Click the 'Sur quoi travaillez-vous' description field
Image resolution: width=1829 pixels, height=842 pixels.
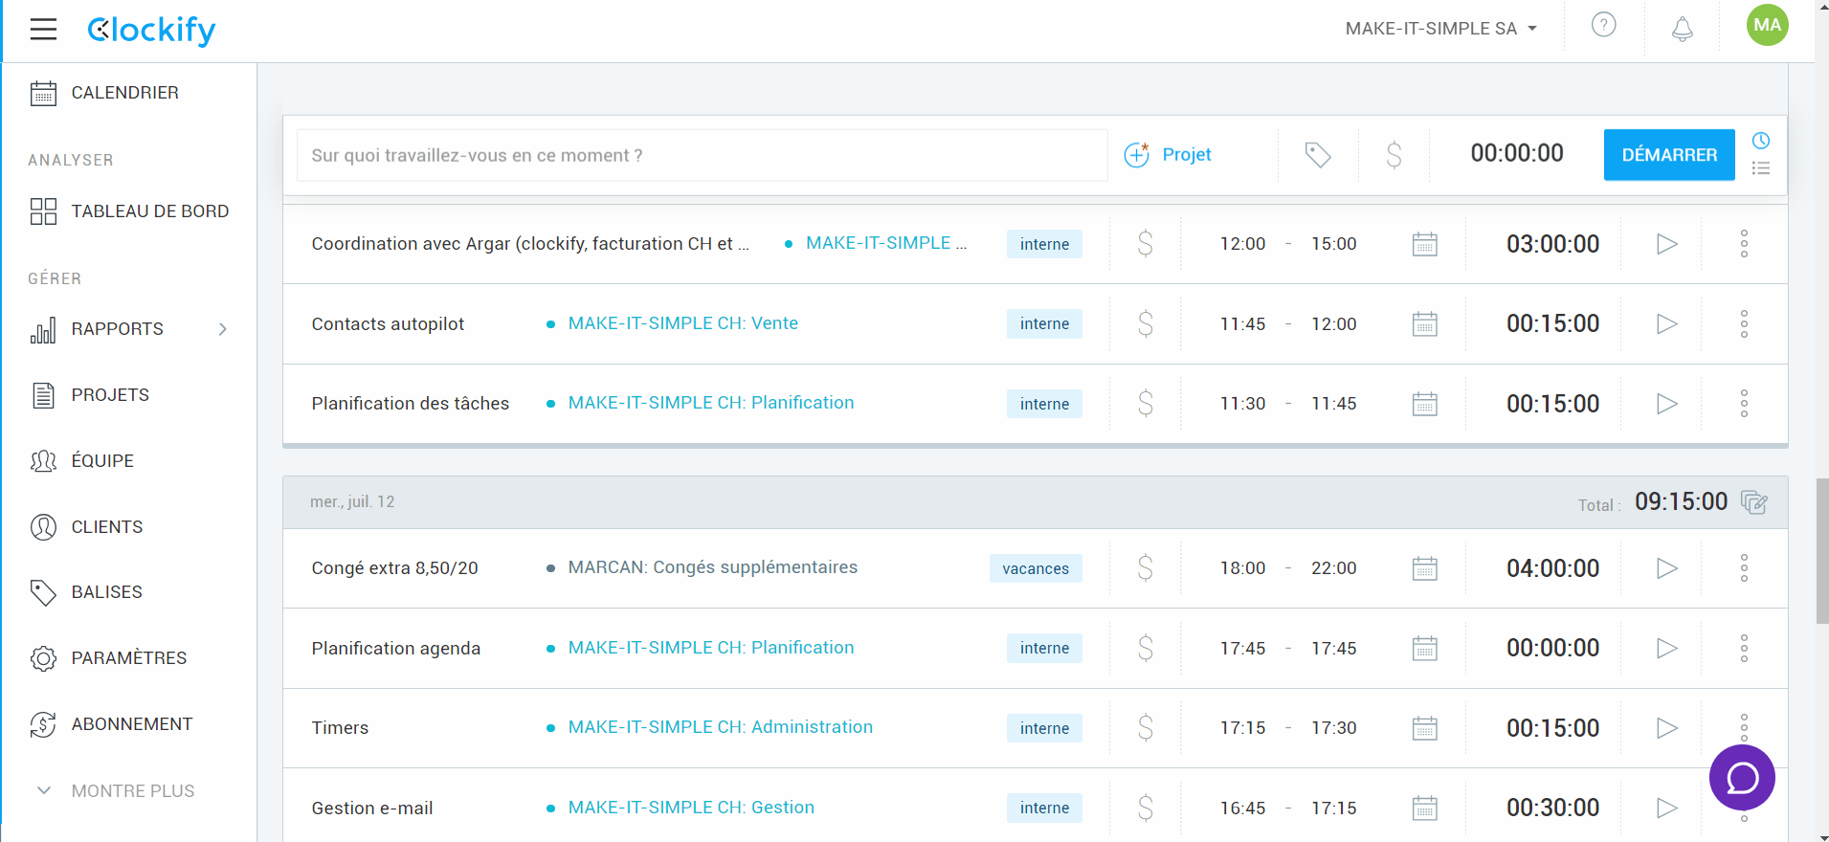point(702,155)
